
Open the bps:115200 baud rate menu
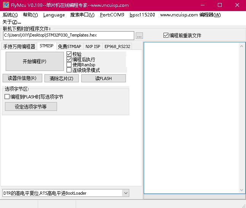tap(142, 15)
